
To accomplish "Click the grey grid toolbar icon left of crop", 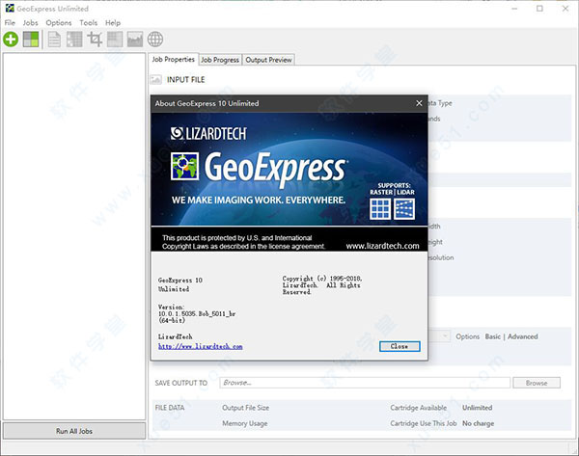I will pos(74,39).
